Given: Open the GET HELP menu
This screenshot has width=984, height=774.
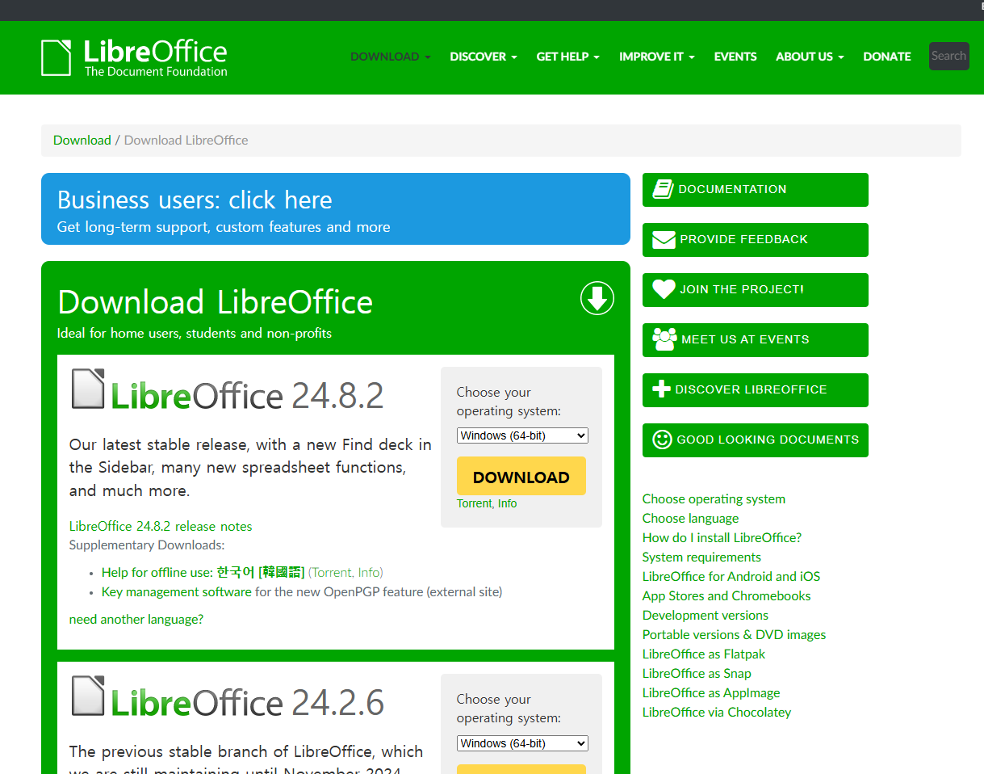Looking at the screenshot, I should (x=568, y=57).
